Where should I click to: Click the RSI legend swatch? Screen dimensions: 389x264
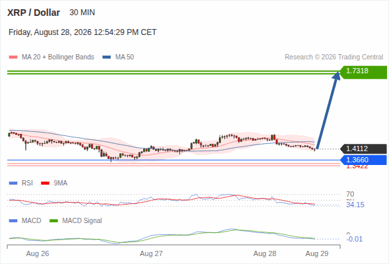tap(13, 183)
